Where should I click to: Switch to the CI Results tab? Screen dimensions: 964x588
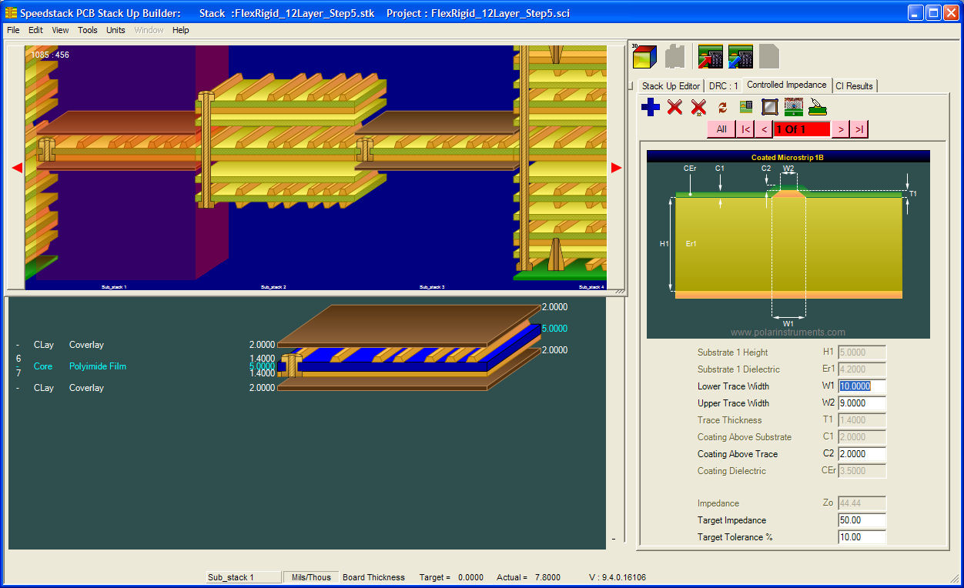[x=855, y=86]
